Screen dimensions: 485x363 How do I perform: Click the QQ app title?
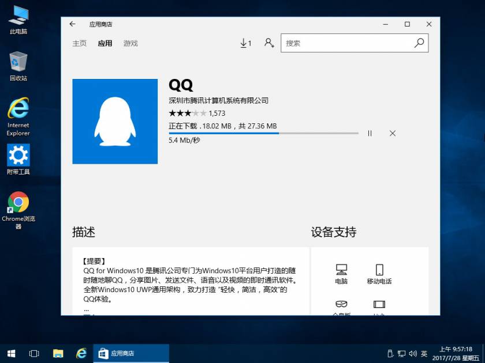coord(181,85)
